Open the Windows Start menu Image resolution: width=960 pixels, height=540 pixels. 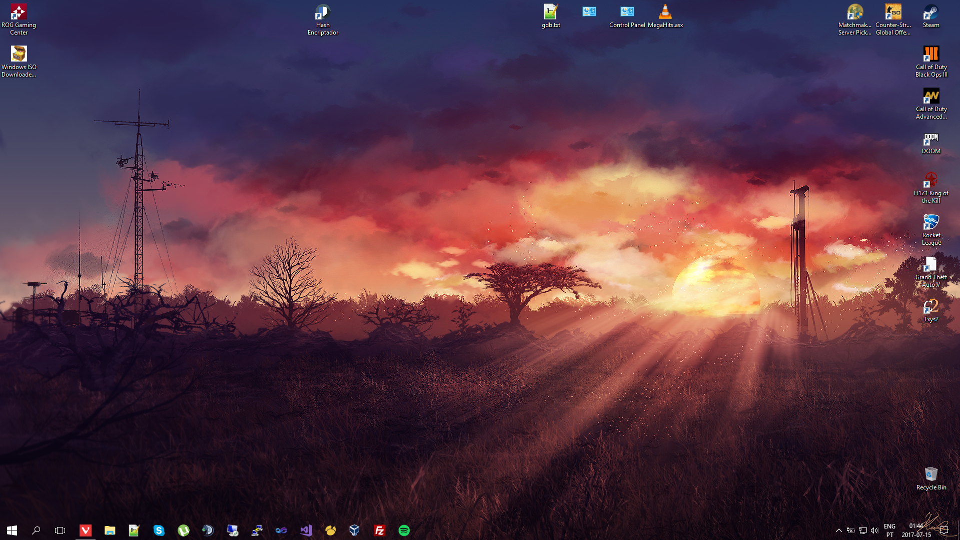pos(12,530)
